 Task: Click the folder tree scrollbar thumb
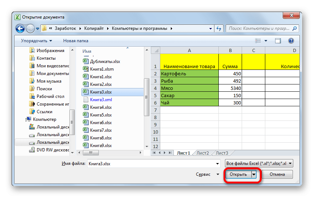coord(72,122)
